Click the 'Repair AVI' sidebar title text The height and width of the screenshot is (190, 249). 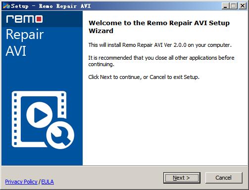click(x=25, y=42)
